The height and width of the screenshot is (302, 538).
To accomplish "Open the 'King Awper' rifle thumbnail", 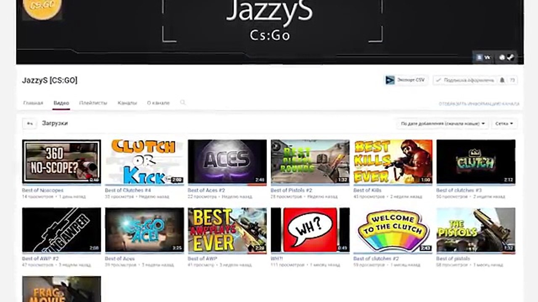I will (61, 230).
